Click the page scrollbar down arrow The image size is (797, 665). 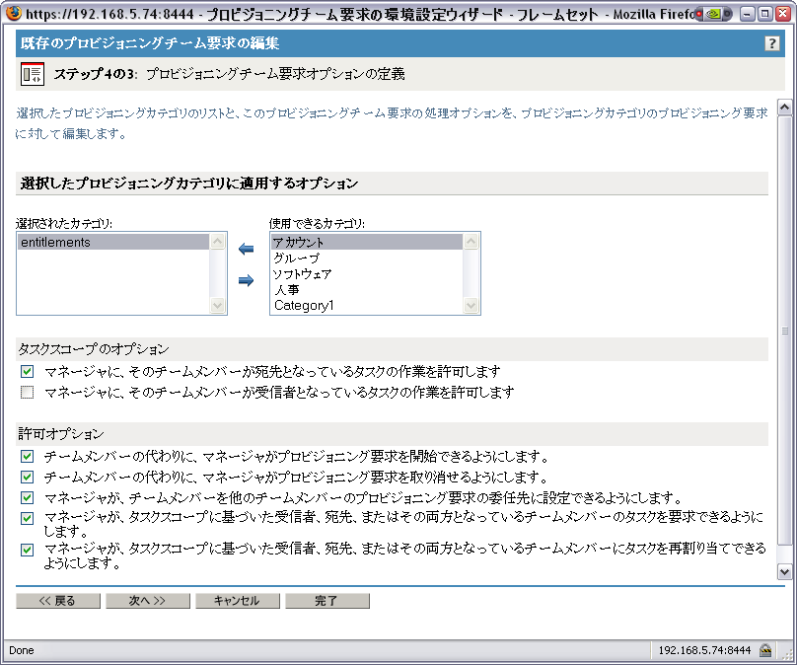(784, 571)
